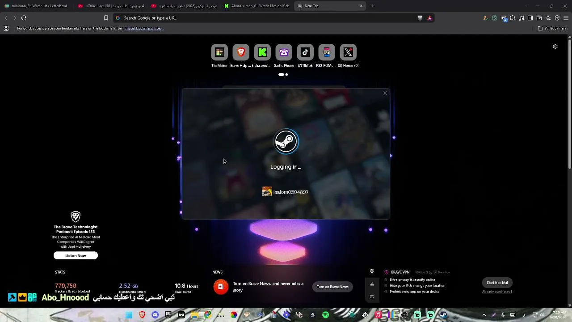Click the Brave Shields lion icon in address bar

pyautogui.click(x=420, y=18)
